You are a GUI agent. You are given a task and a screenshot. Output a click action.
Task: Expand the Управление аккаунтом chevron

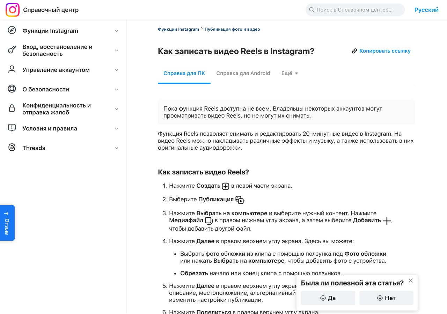point(117,70)
